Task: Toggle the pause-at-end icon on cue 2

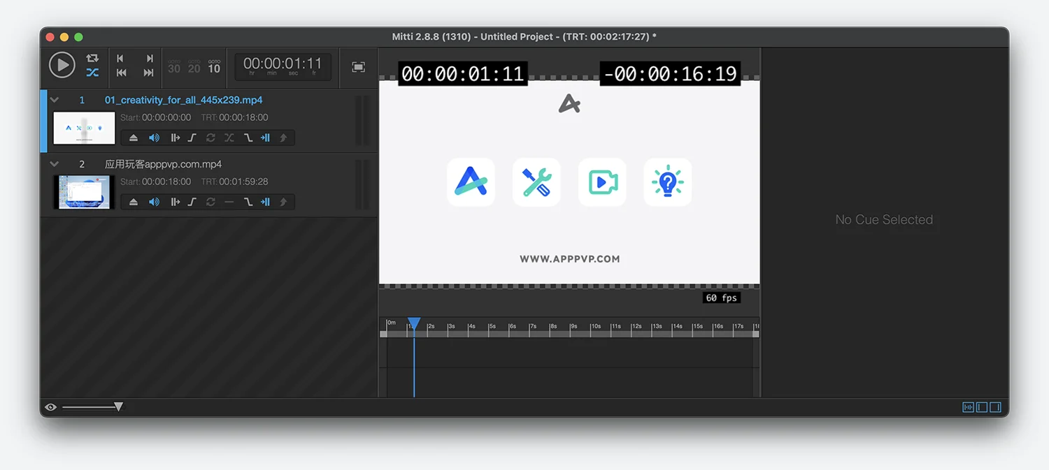Action: point(265,202)
